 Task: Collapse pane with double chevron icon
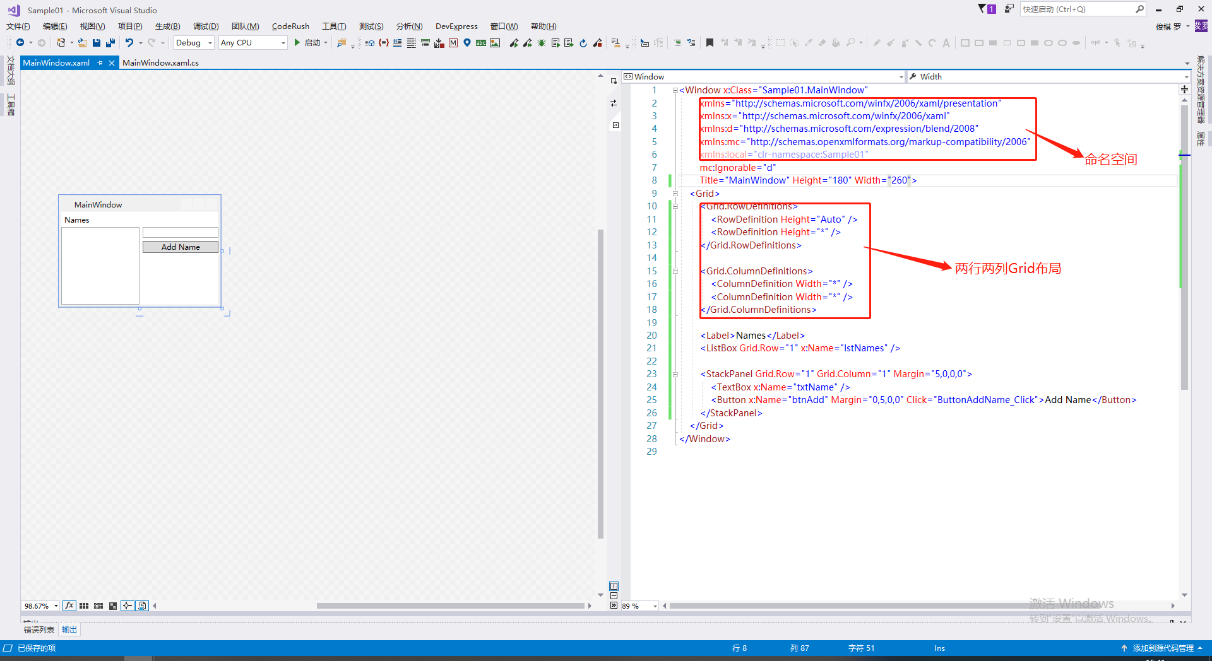point(614,605)
